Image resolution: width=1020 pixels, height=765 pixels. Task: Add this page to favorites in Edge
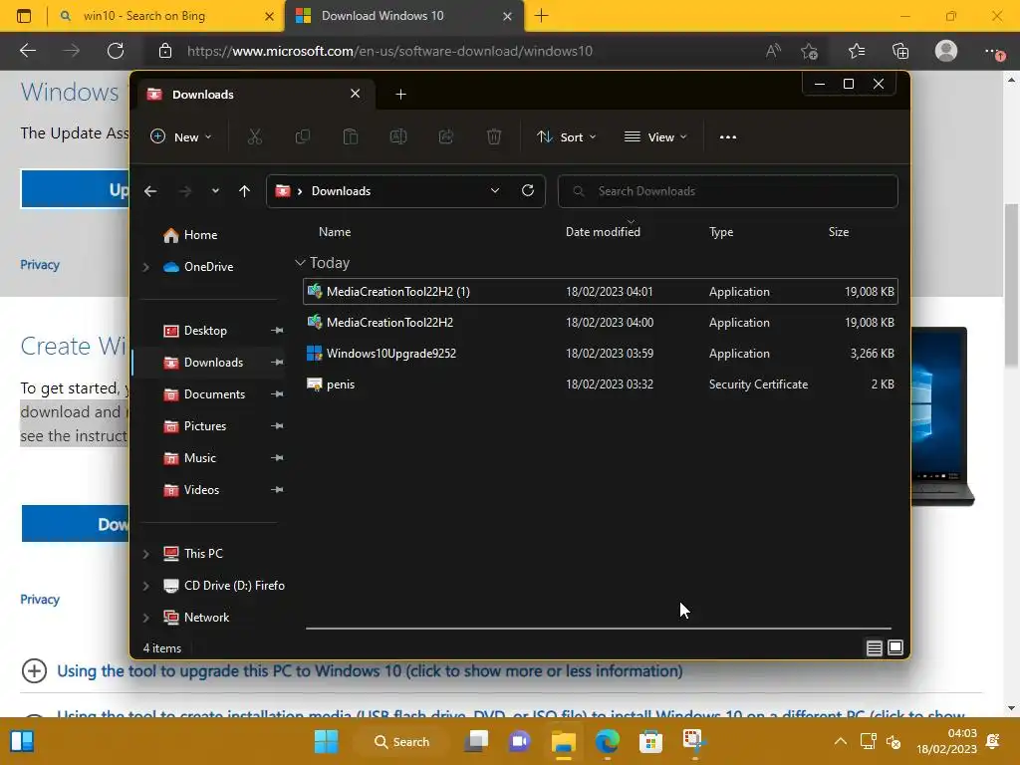coord(809,51)
